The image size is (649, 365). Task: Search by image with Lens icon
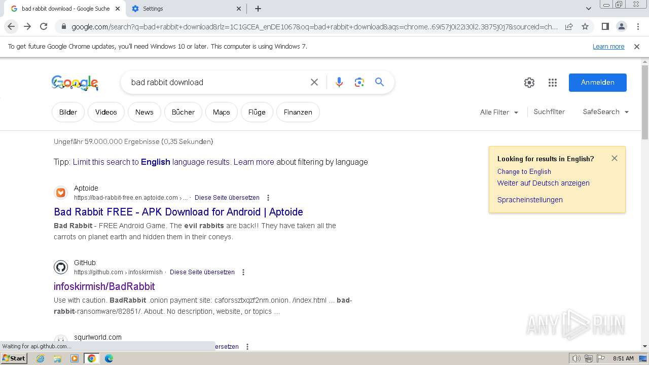click(359, 82)
